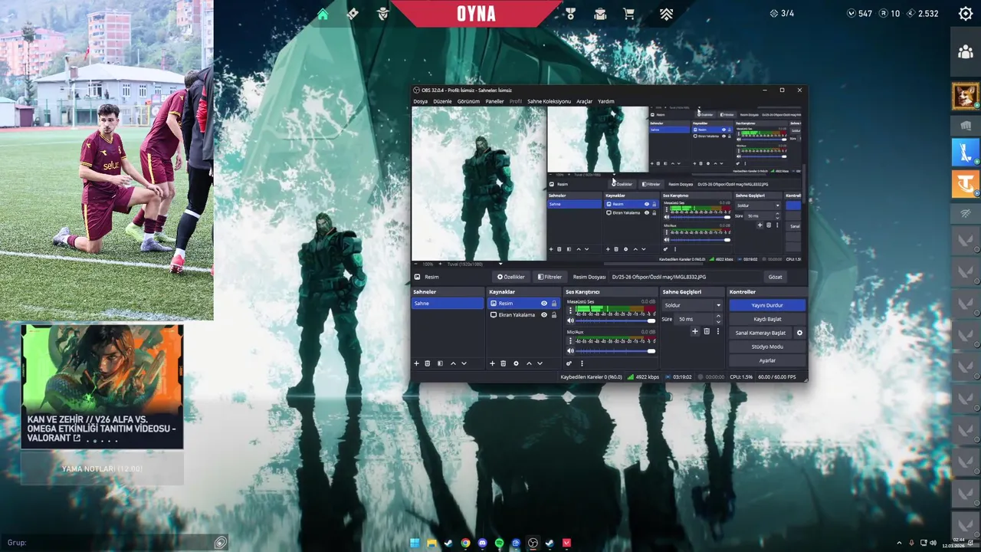Click OBS icon in Windows taskbar
Viewport: 981px width, 552px height.
point(533,543)
